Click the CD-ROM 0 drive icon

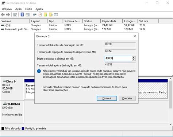tap(4, 104)
